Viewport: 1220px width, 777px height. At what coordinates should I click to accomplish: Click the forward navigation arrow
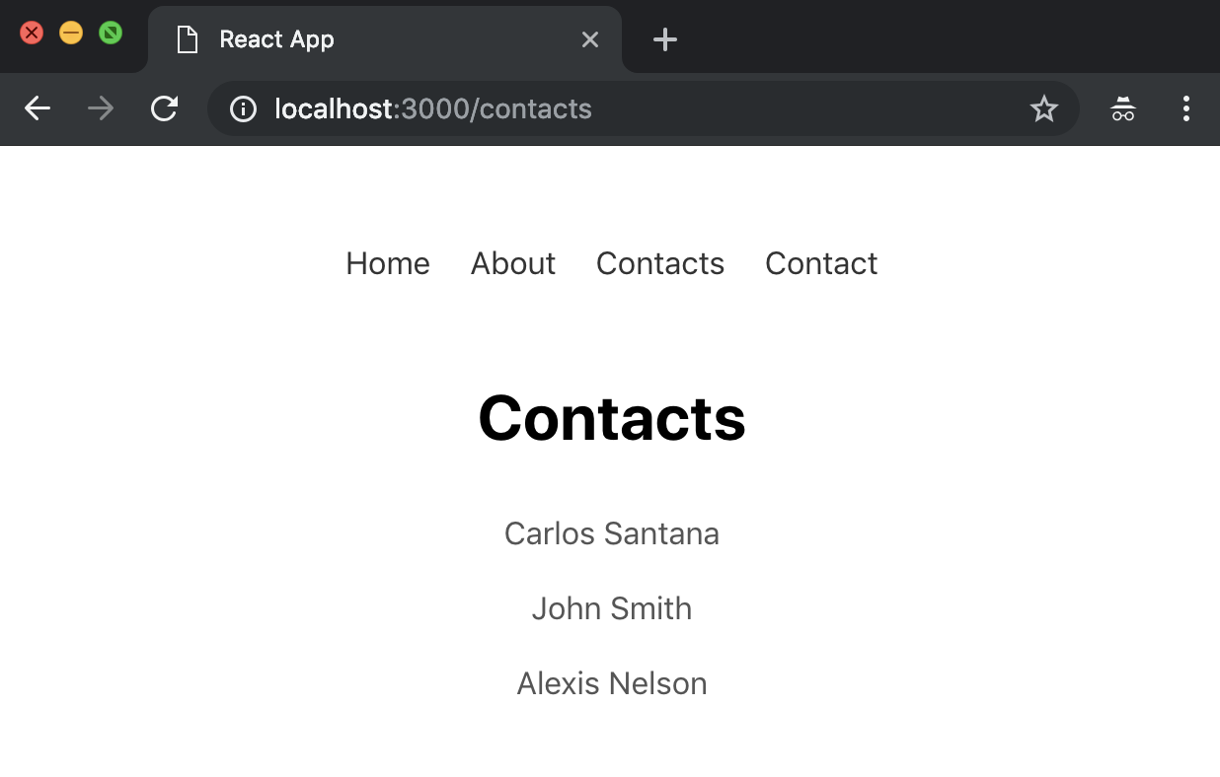click(101, 108)
